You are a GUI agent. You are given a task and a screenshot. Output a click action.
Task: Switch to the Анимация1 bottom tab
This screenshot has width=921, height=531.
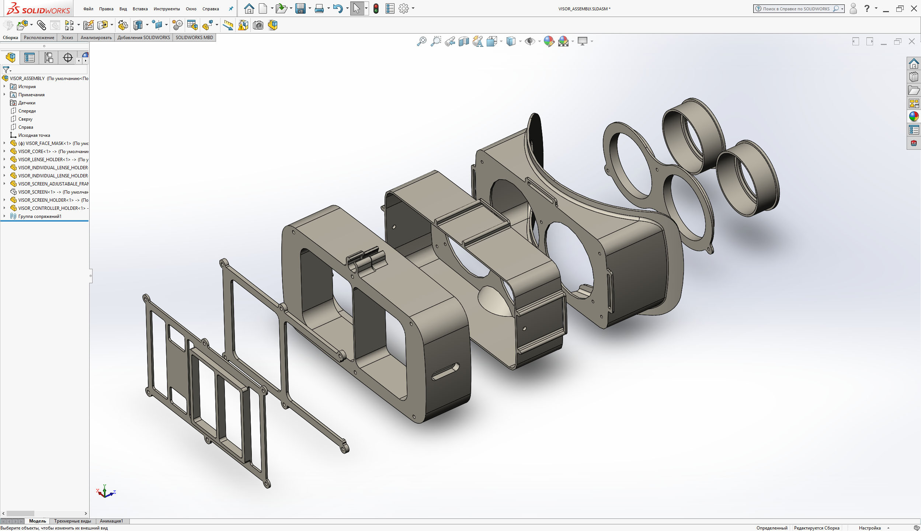pos(111,521)
